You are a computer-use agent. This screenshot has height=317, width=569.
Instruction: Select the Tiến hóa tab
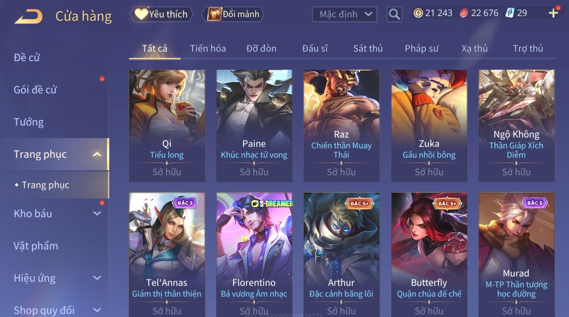208,48
